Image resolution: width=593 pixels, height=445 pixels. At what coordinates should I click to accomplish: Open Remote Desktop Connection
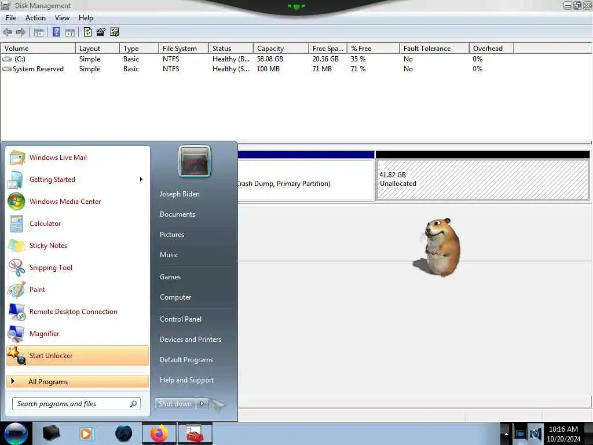coord(78,311)
